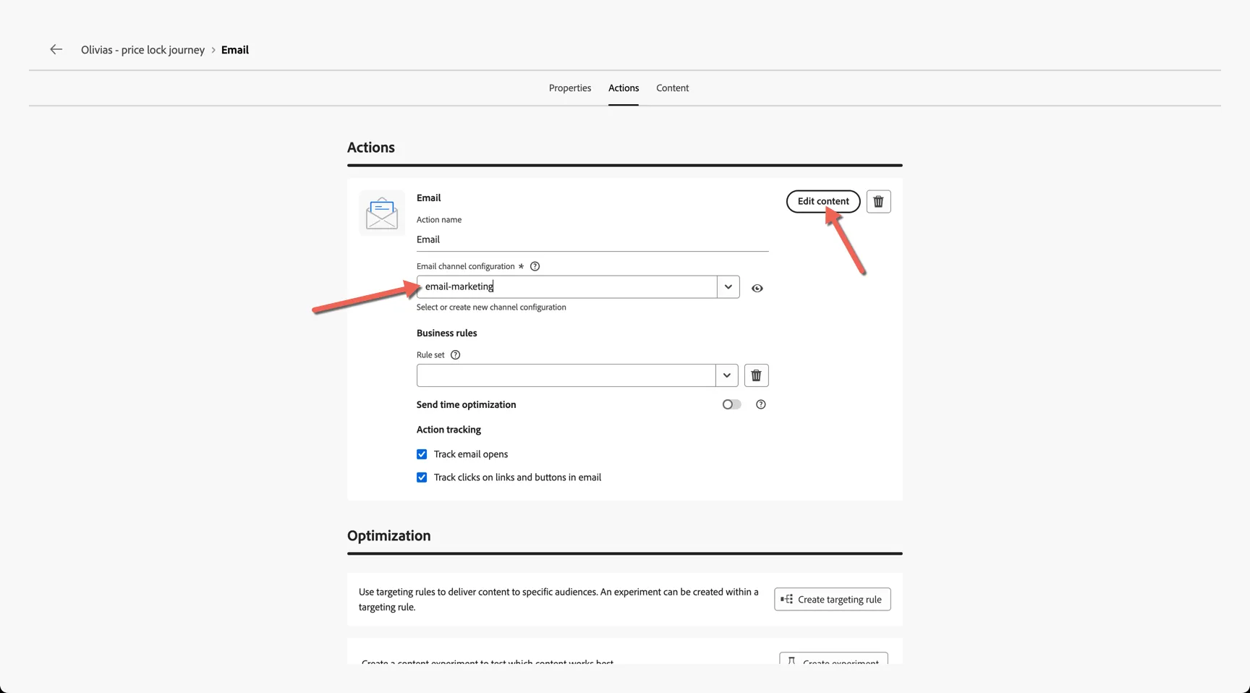
Task: Switch to the Properties tab
Action: click(x=569, y=88)
